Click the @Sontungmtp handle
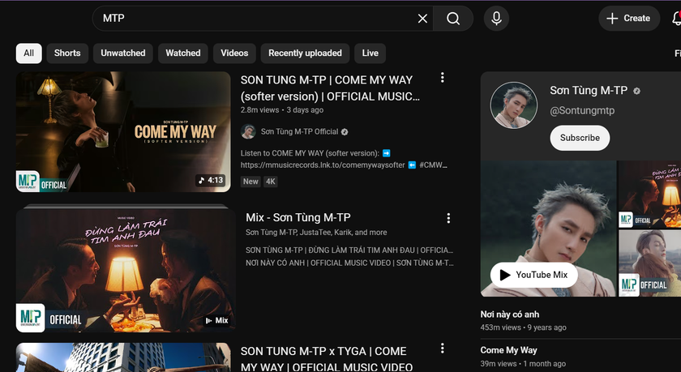 582,110
